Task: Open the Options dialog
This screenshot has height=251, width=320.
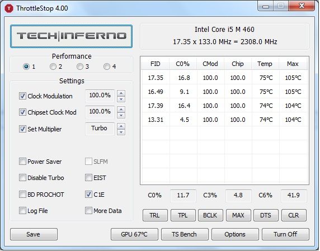Action: click(235, 234)
